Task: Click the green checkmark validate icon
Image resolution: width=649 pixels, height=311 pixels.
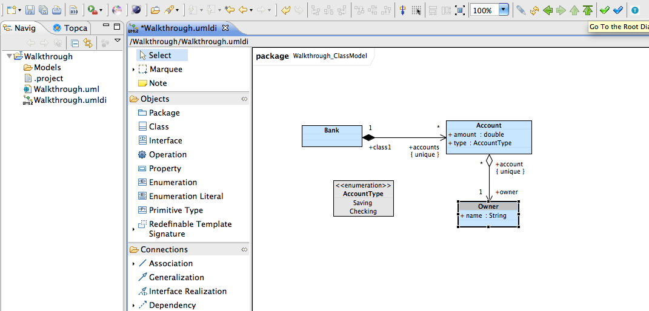Action: [x=605, y=10]
